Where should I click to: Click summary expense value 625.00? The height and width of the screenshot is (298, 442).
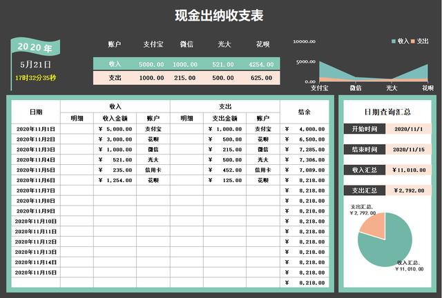pos(261,78)
